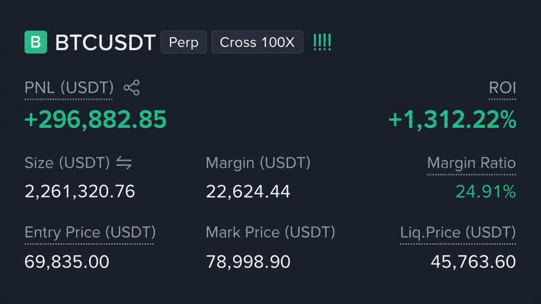Click the ROI label

(x=502, y=88)
